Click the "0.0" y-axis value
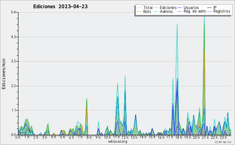The width and height of the screenshot is (235, 145). 13,135
